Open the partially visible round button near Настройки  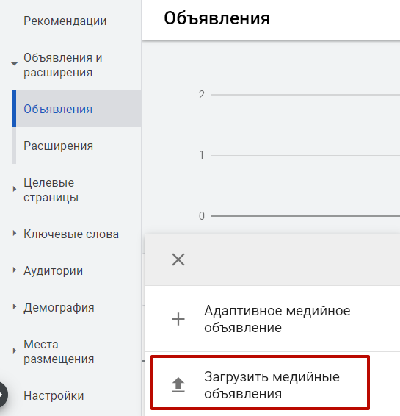pyautogui.click(x=3, y=395)
